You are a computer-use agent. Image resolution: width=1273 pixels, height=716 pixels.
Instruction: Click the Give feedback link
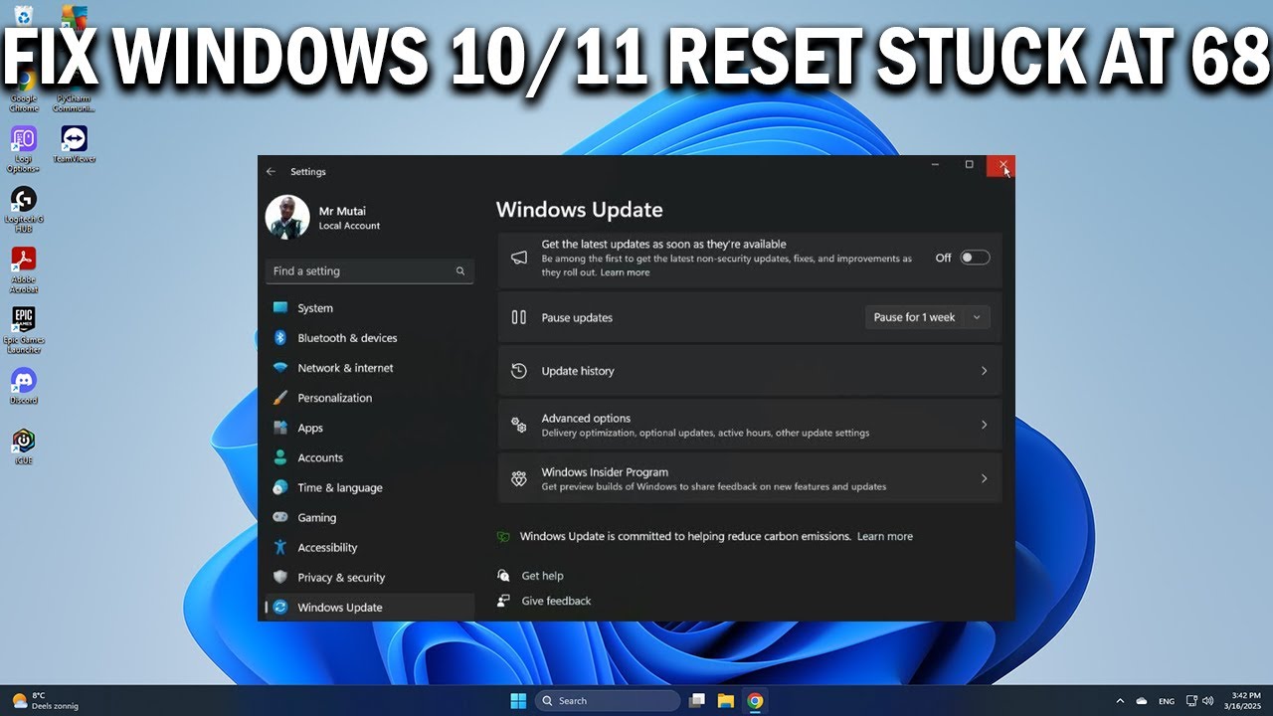[556, 601]
